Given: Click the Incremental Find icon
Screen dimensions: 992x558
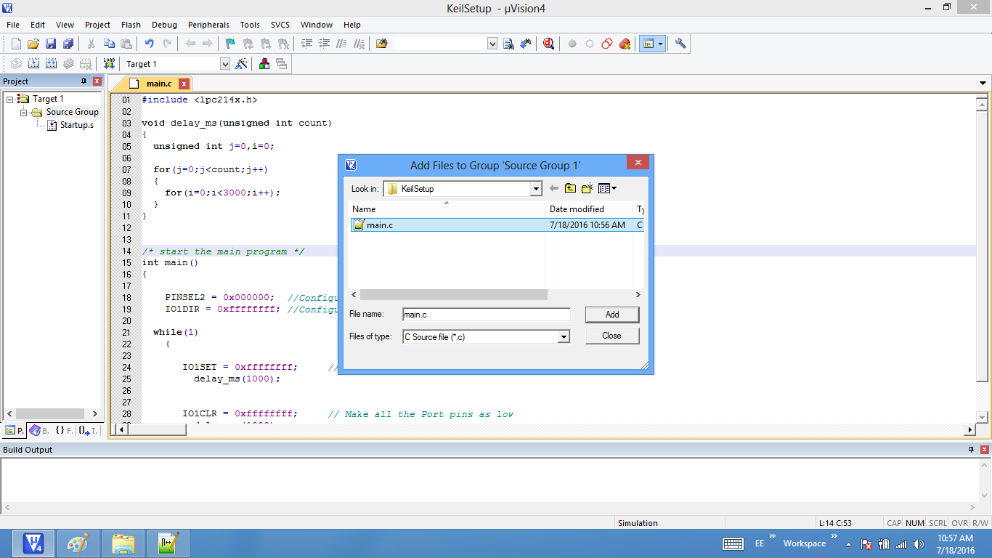Looking at the screenshot, I should [x=526, y=44].
